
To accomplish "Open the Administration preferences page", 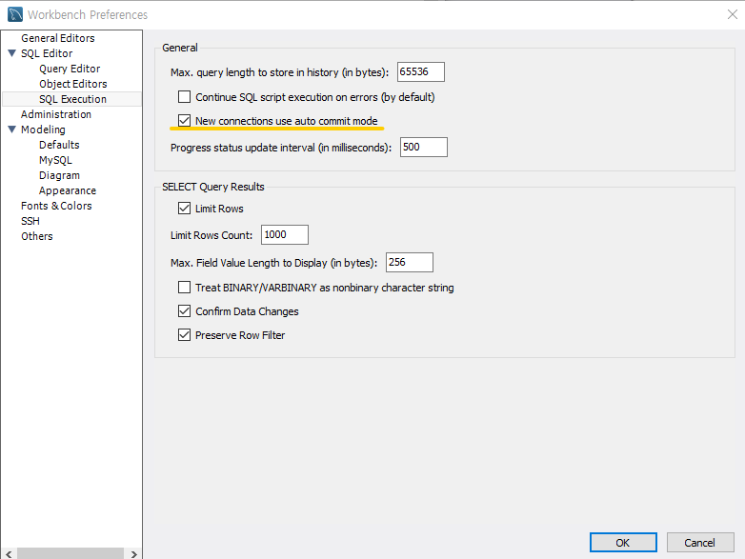I will pyautogui.click(x=55, y=114).
